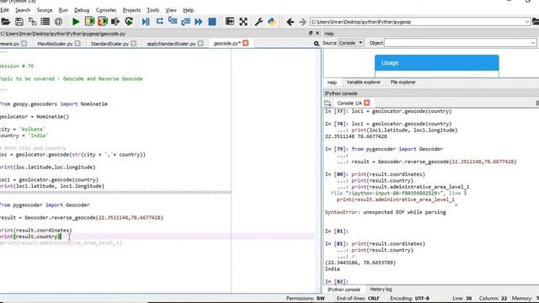539x303 pixels.
Task: Close the Console 1/A tab
Action: coord(367,103)
